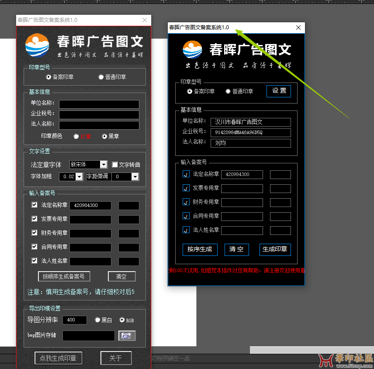Click right window 法定名称章 number field

(x=242, y=175)
